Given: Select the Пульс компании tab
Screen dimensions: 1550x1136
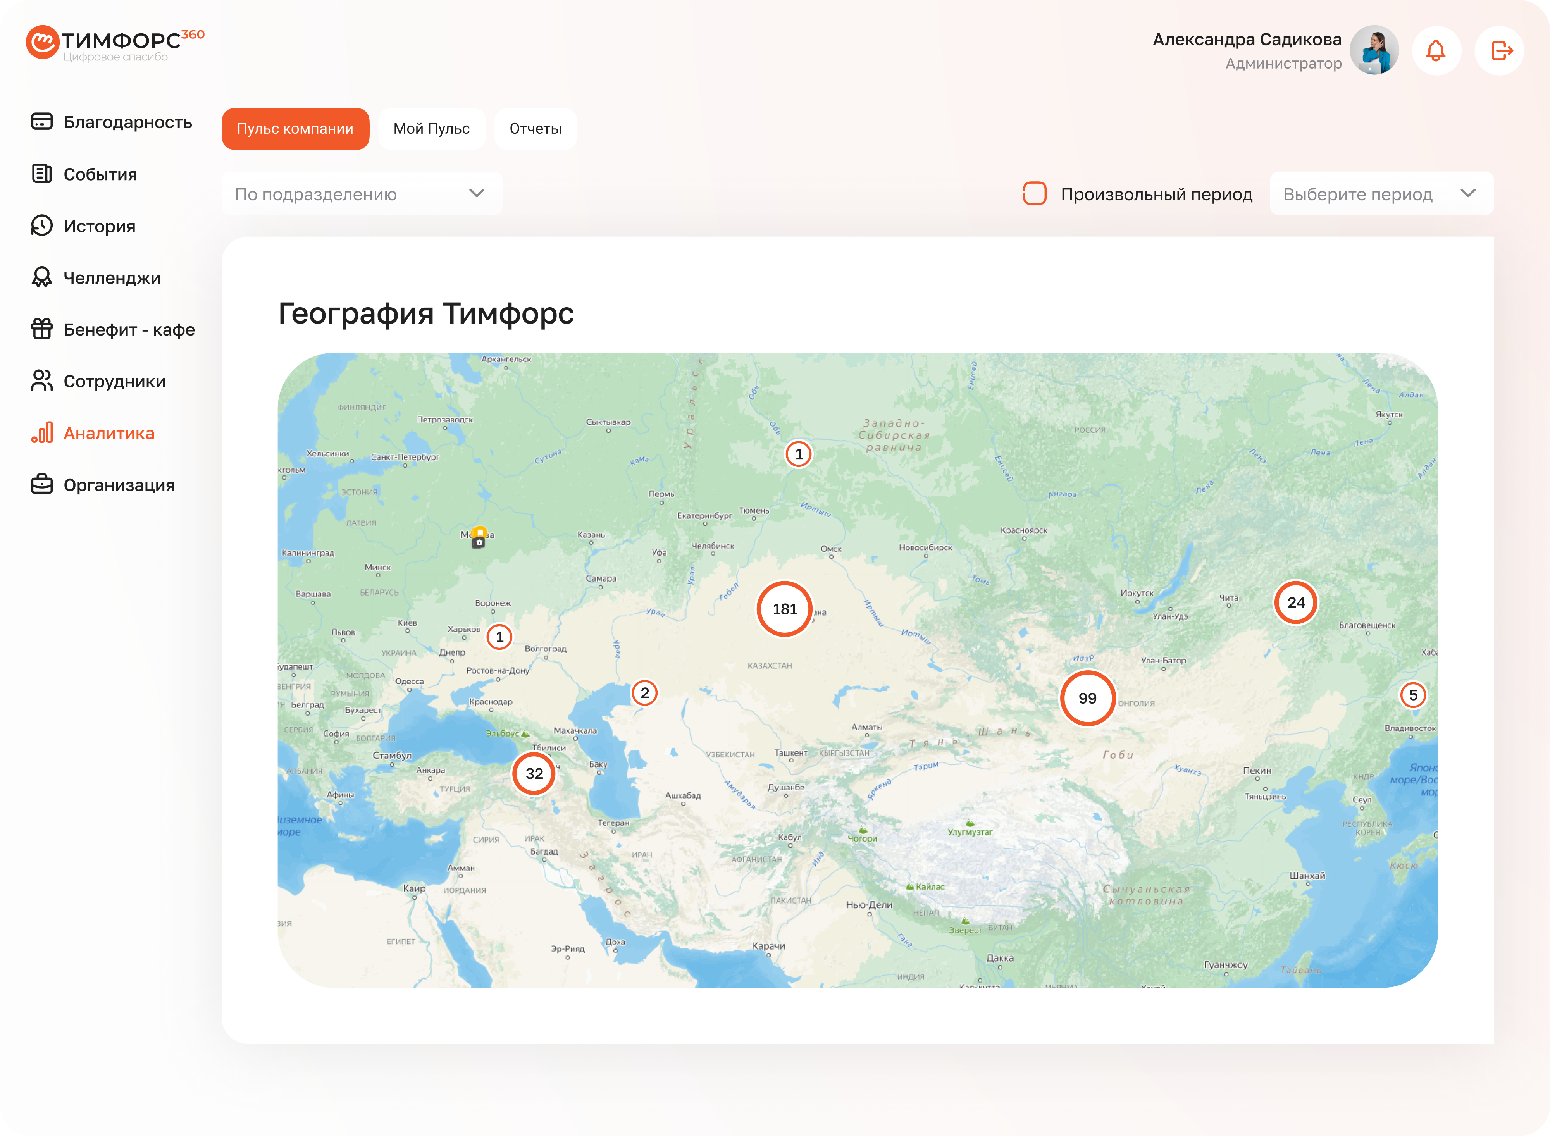Looking at the screenshot, I should (x=295, y=129).
